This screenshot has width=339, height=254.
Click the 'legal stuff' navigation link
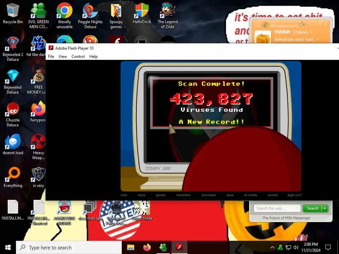pyautogui.click(x=295, y=195)
